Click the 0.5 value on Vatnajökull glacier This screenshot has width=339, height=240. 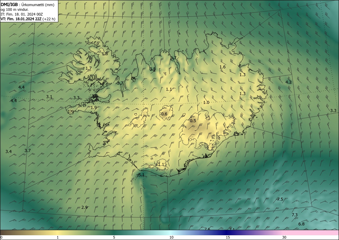coord(193,121)
